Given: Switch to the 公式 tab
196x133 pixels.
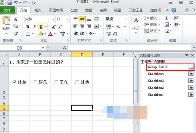Looking at the screenshot, I should [74, 10].
